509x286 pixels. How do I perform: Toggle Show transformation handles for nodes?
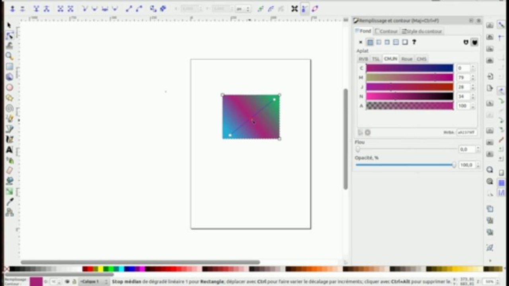pos(294,8)
